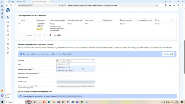Click the info icon next to Корреспондентский счет банка
This screenshot has height=104, width=185.
point(39,73)
